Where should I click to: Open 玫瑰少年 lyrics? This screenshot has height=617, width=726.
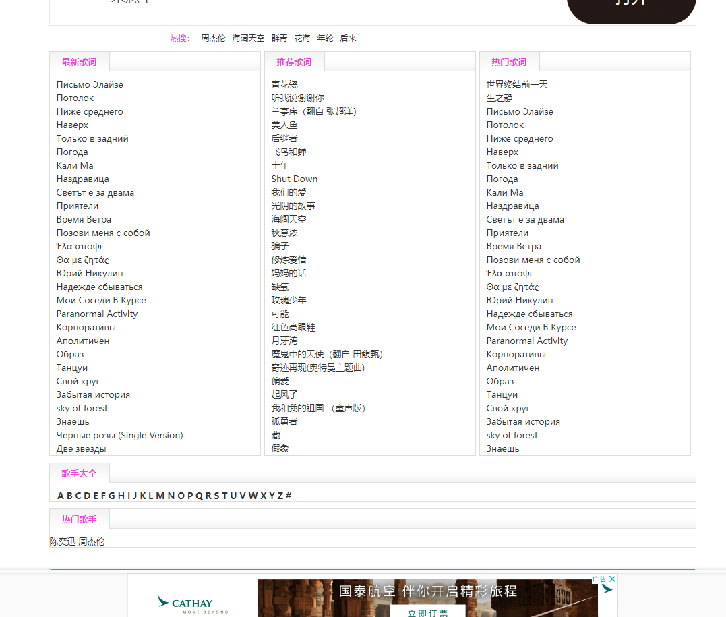coord(289,300)
